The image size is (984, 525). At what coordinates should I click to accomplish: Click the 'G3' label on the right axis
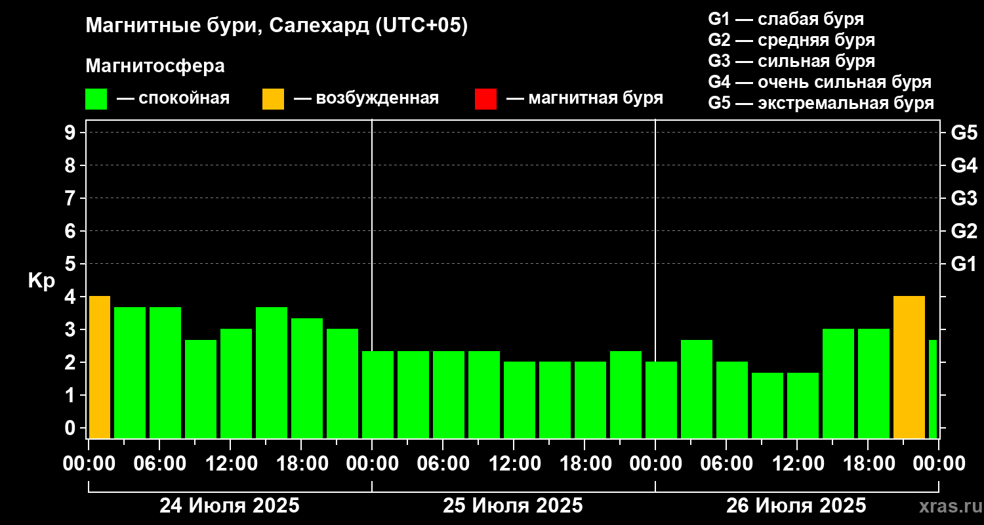(x=964, y=198)
